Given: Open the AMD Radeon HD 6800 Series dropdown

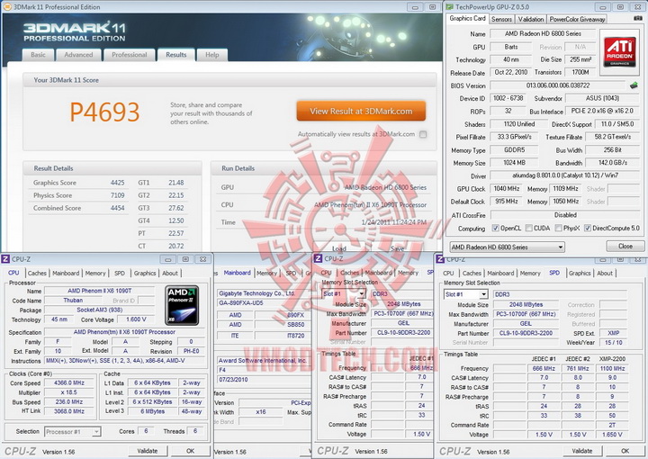Looking at the screenshot, I should (x=507, y=247).
